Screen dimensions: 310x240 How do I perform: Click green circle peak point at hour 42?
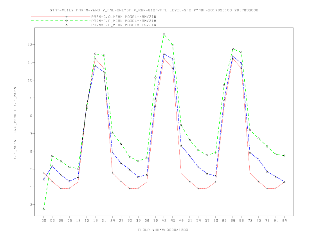tap(164, 35)
